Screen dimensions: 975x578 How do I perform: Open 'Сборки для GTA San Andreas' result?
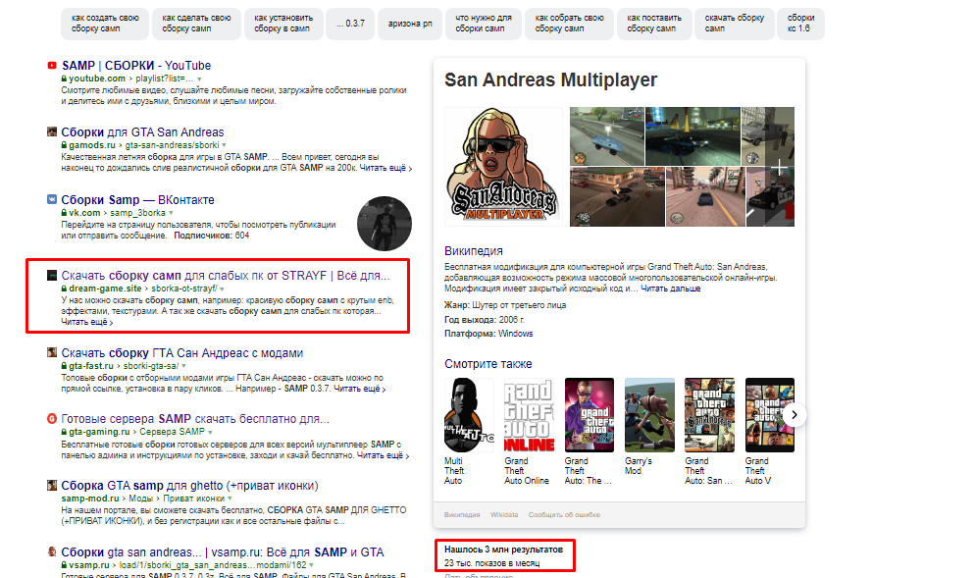(x=142, y=131)
